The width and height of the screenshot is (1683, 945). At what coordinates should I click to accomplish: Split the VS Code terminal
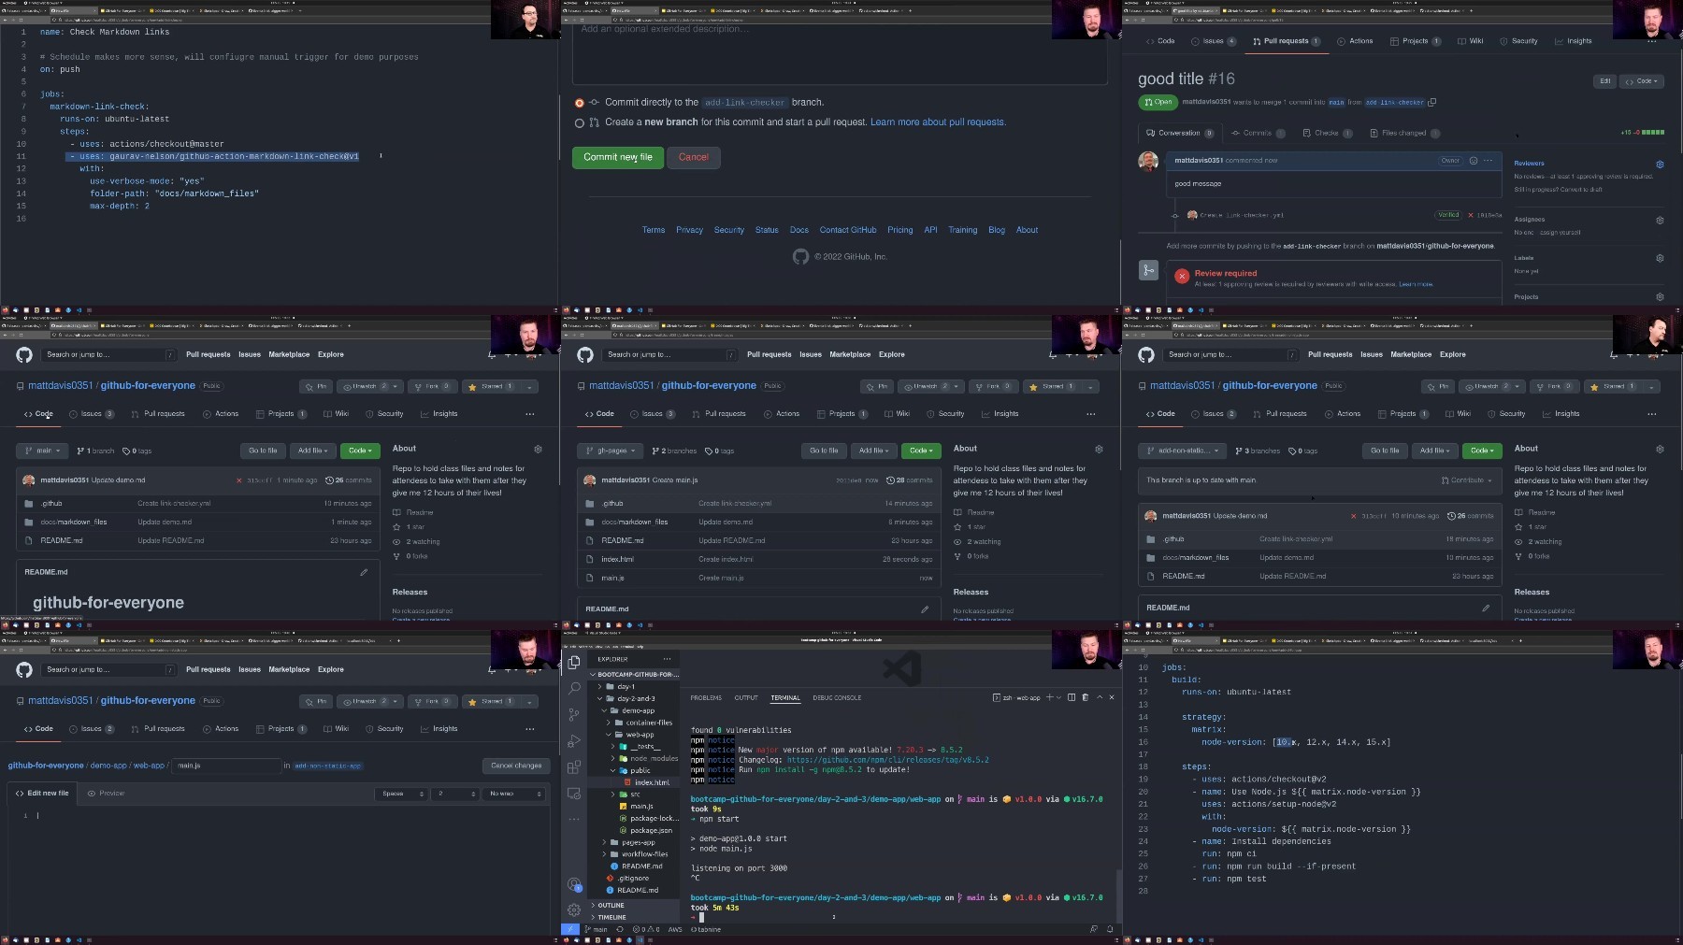(x=1072, y=697)
